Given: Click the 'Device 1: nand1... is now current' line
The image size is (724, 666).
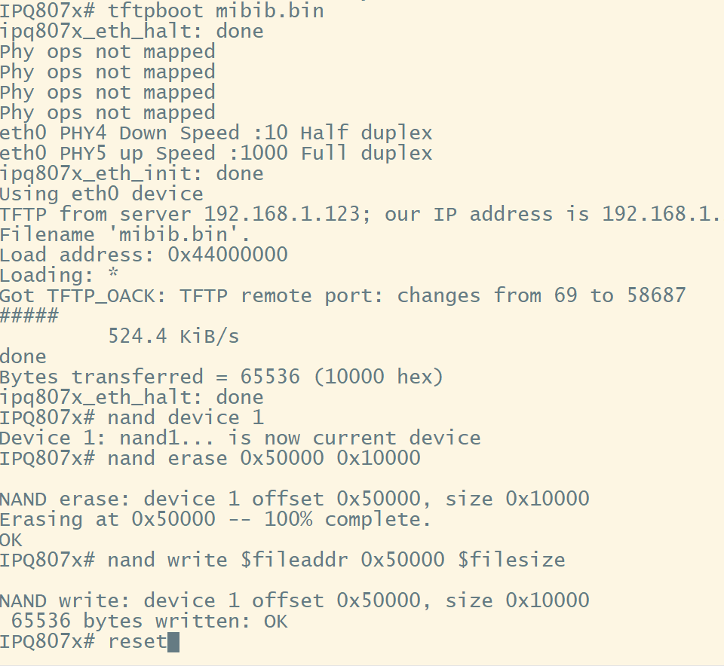Looking at the screenshot, I should [240, 438].
